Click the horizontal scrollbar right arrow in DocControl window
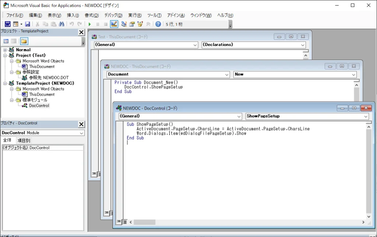The height and width of the screenshot is (237, 377). pos(363,222)
